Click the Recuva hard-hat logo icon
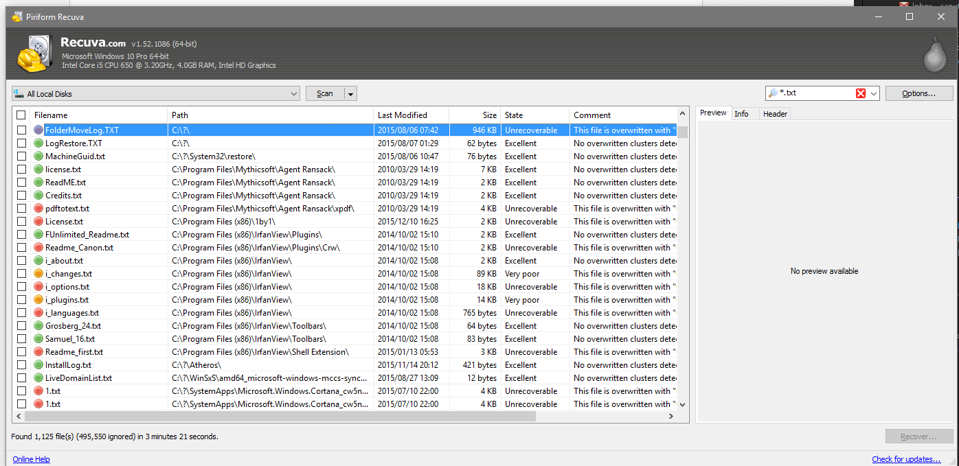959x466 pixels. (x=32, y=54)
